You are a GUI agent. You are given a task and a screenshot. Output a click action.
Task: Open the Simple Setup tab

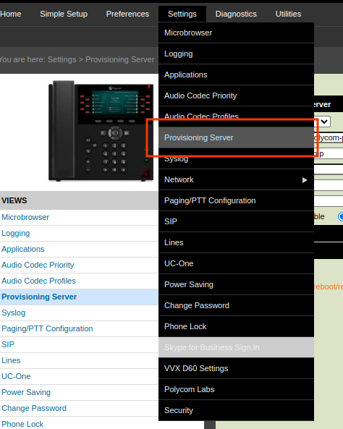[64, 14]
